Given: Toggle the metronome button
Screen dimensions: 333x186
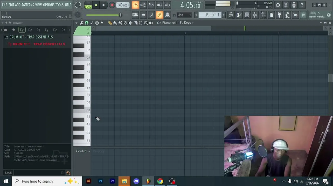Looking at the screenshot, I should [135, 5].
